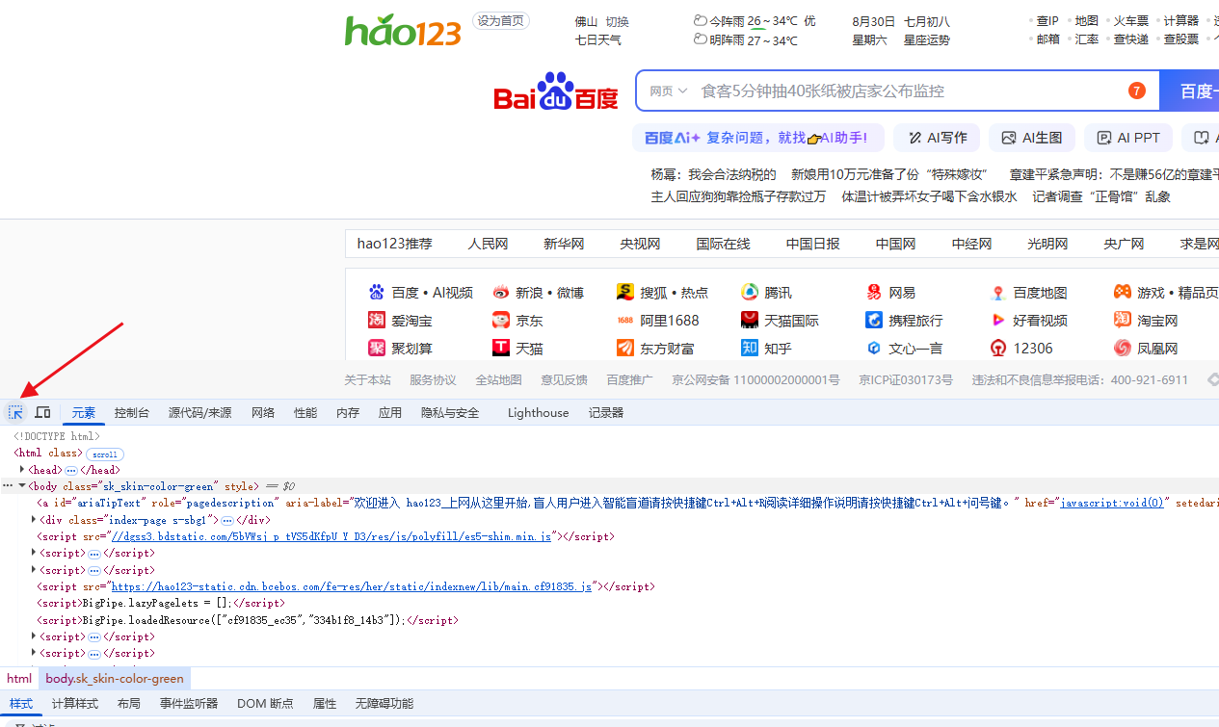Open 阿里1688 via its icon
This screenshot has width=1219, height=727.
click(x=625, y=320)
